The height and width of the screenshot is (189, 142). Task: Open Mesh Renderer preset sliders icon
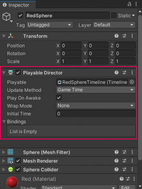pyautogui.click(x=124, y=161)
